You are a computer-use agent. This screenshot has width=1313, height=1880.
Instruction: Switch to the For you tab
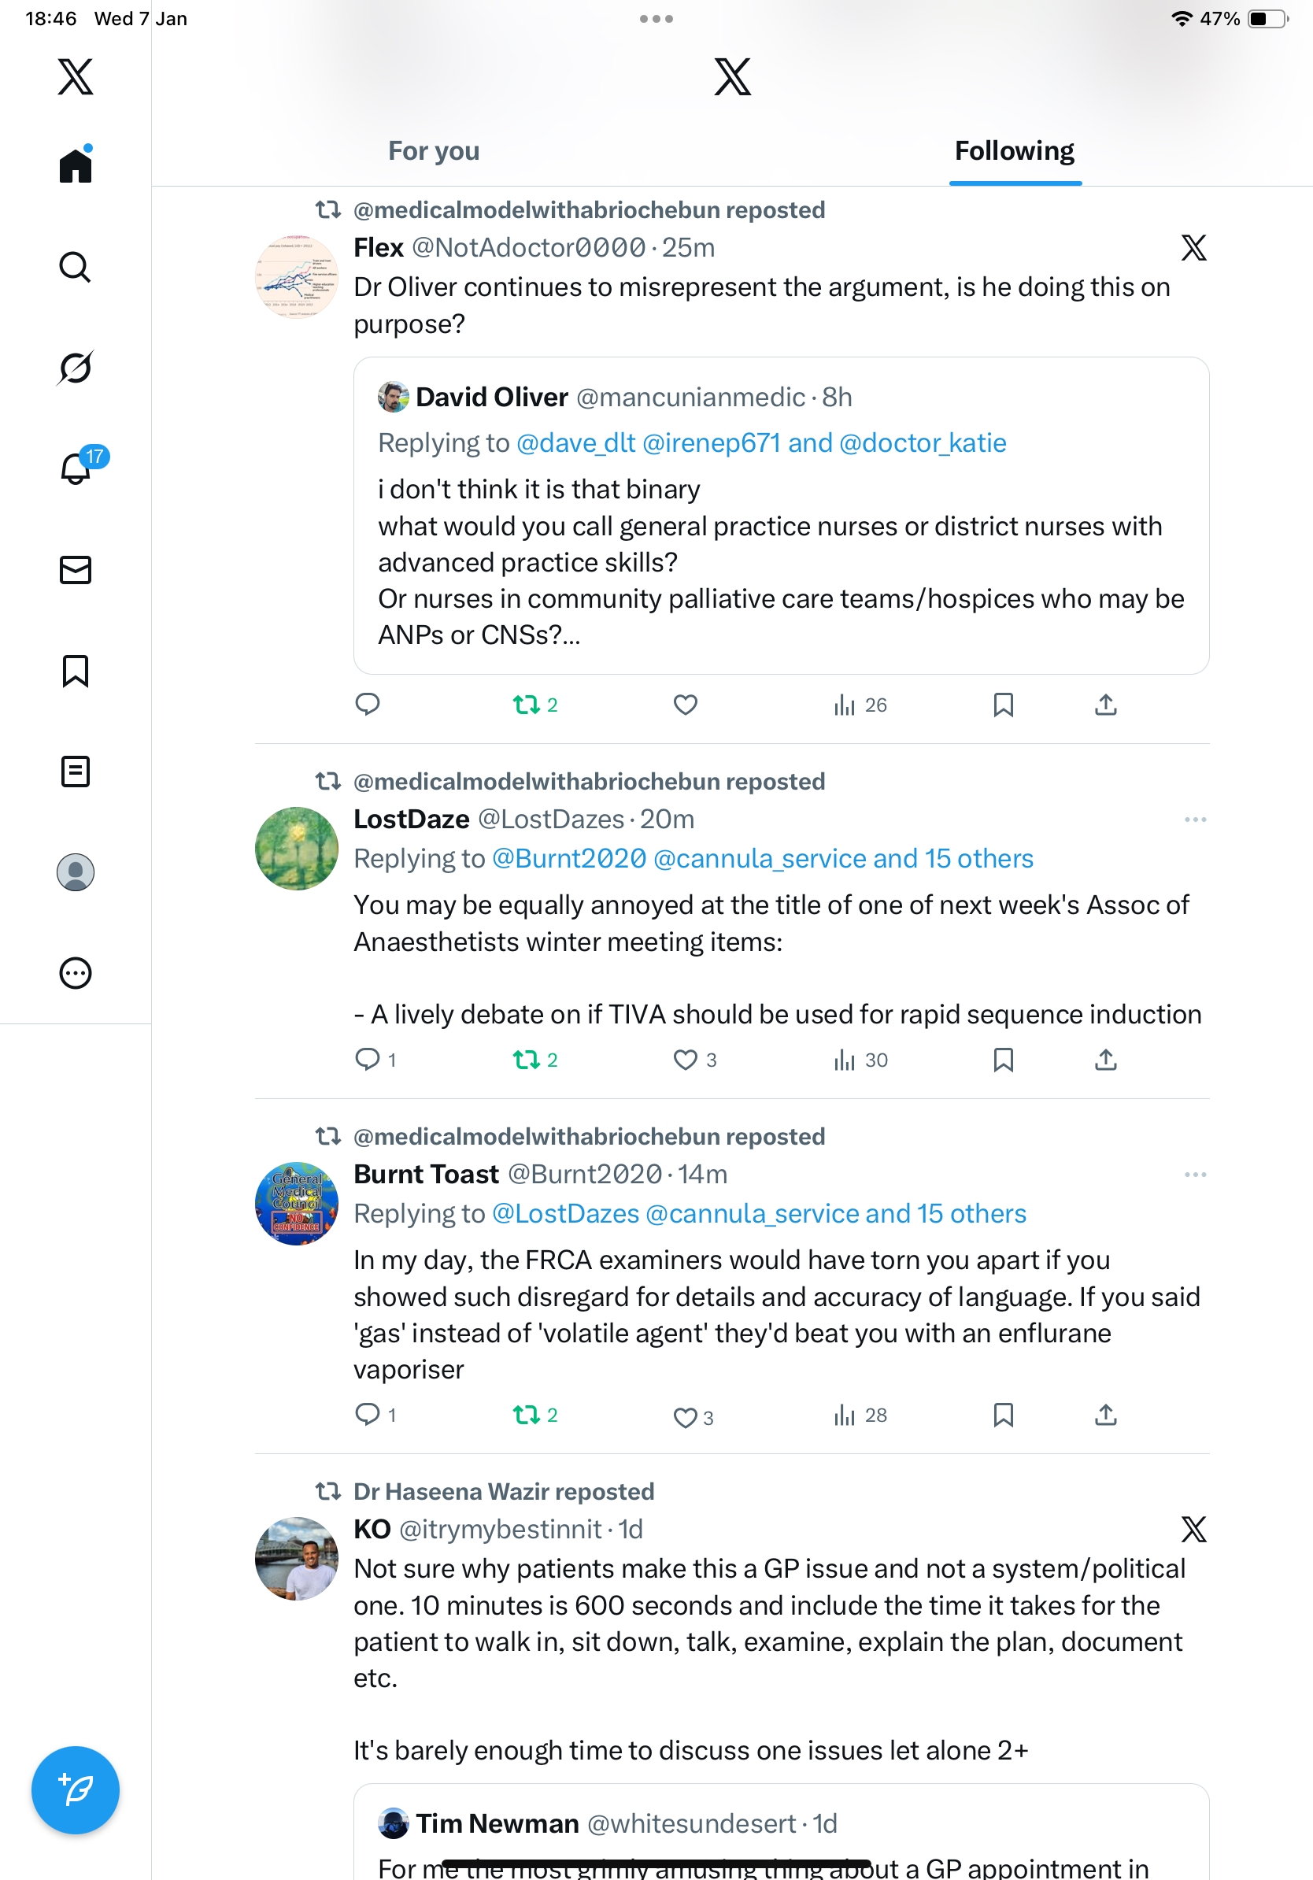click(x=433, y=151)
